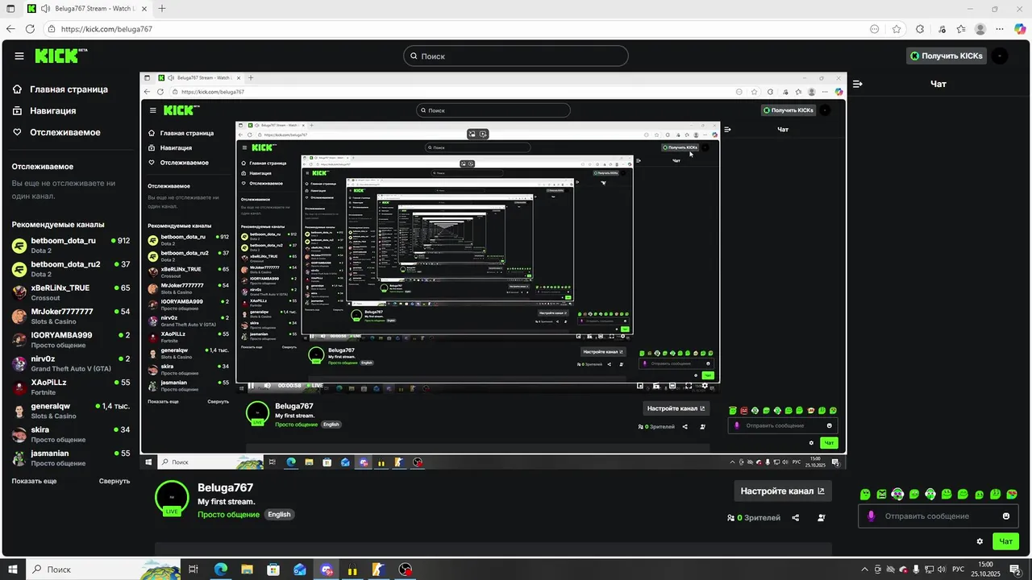Open browser Extensions puzzle icon
The image size is (1032, 580).
click(920, 29)
